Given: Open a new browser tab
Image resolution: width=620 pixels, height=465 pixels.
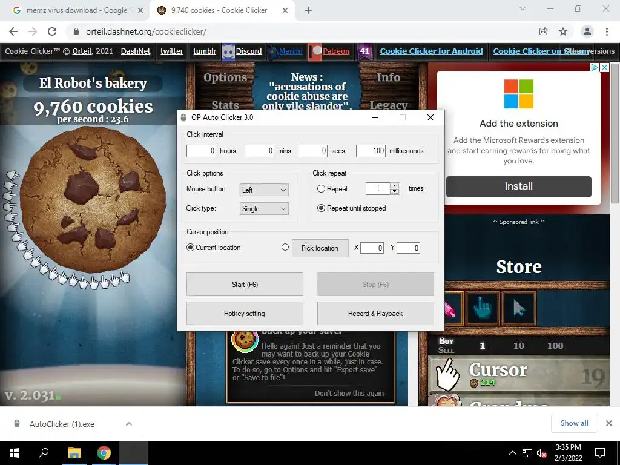Looking at the screenshot, I should point(308,10).
